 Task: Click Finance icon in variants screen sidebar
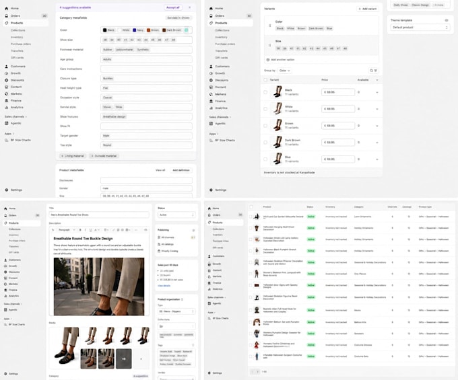click(x=211, y=101)
